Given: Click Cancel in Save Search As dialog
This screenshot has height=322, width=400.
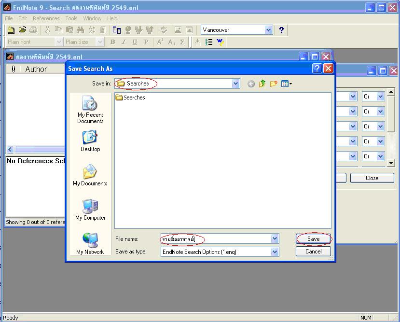Looking at the screenshot, I should pyautogui.click(x=313, y=252).
